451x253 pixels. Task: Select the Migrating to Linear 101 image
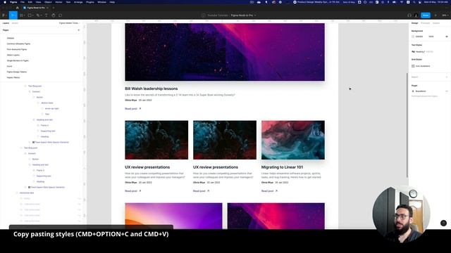click(293, 140)
